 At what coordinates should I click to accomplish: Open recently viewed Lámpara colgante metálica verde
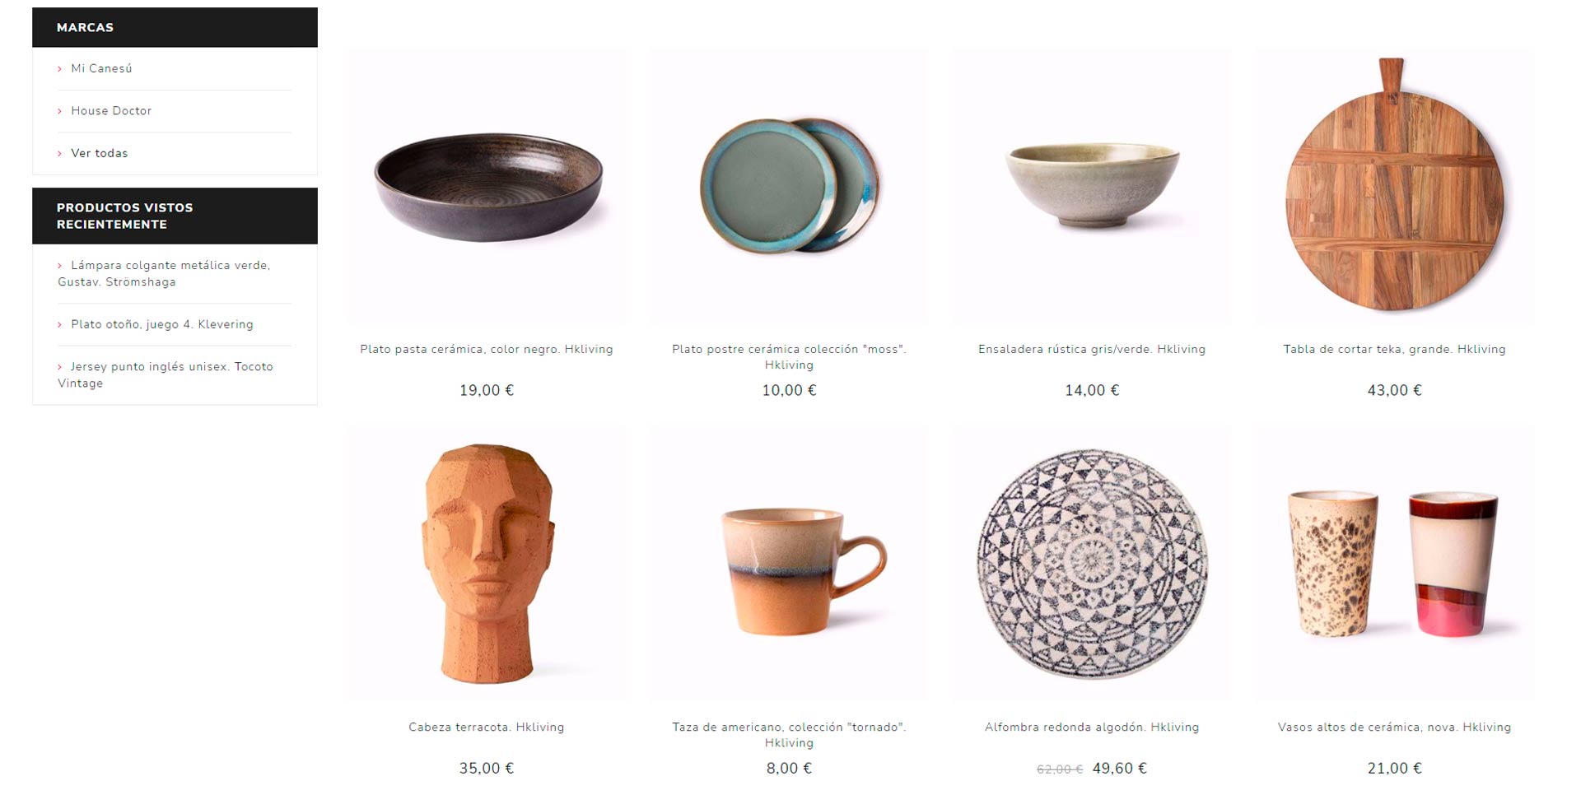(x=164, y=273)
